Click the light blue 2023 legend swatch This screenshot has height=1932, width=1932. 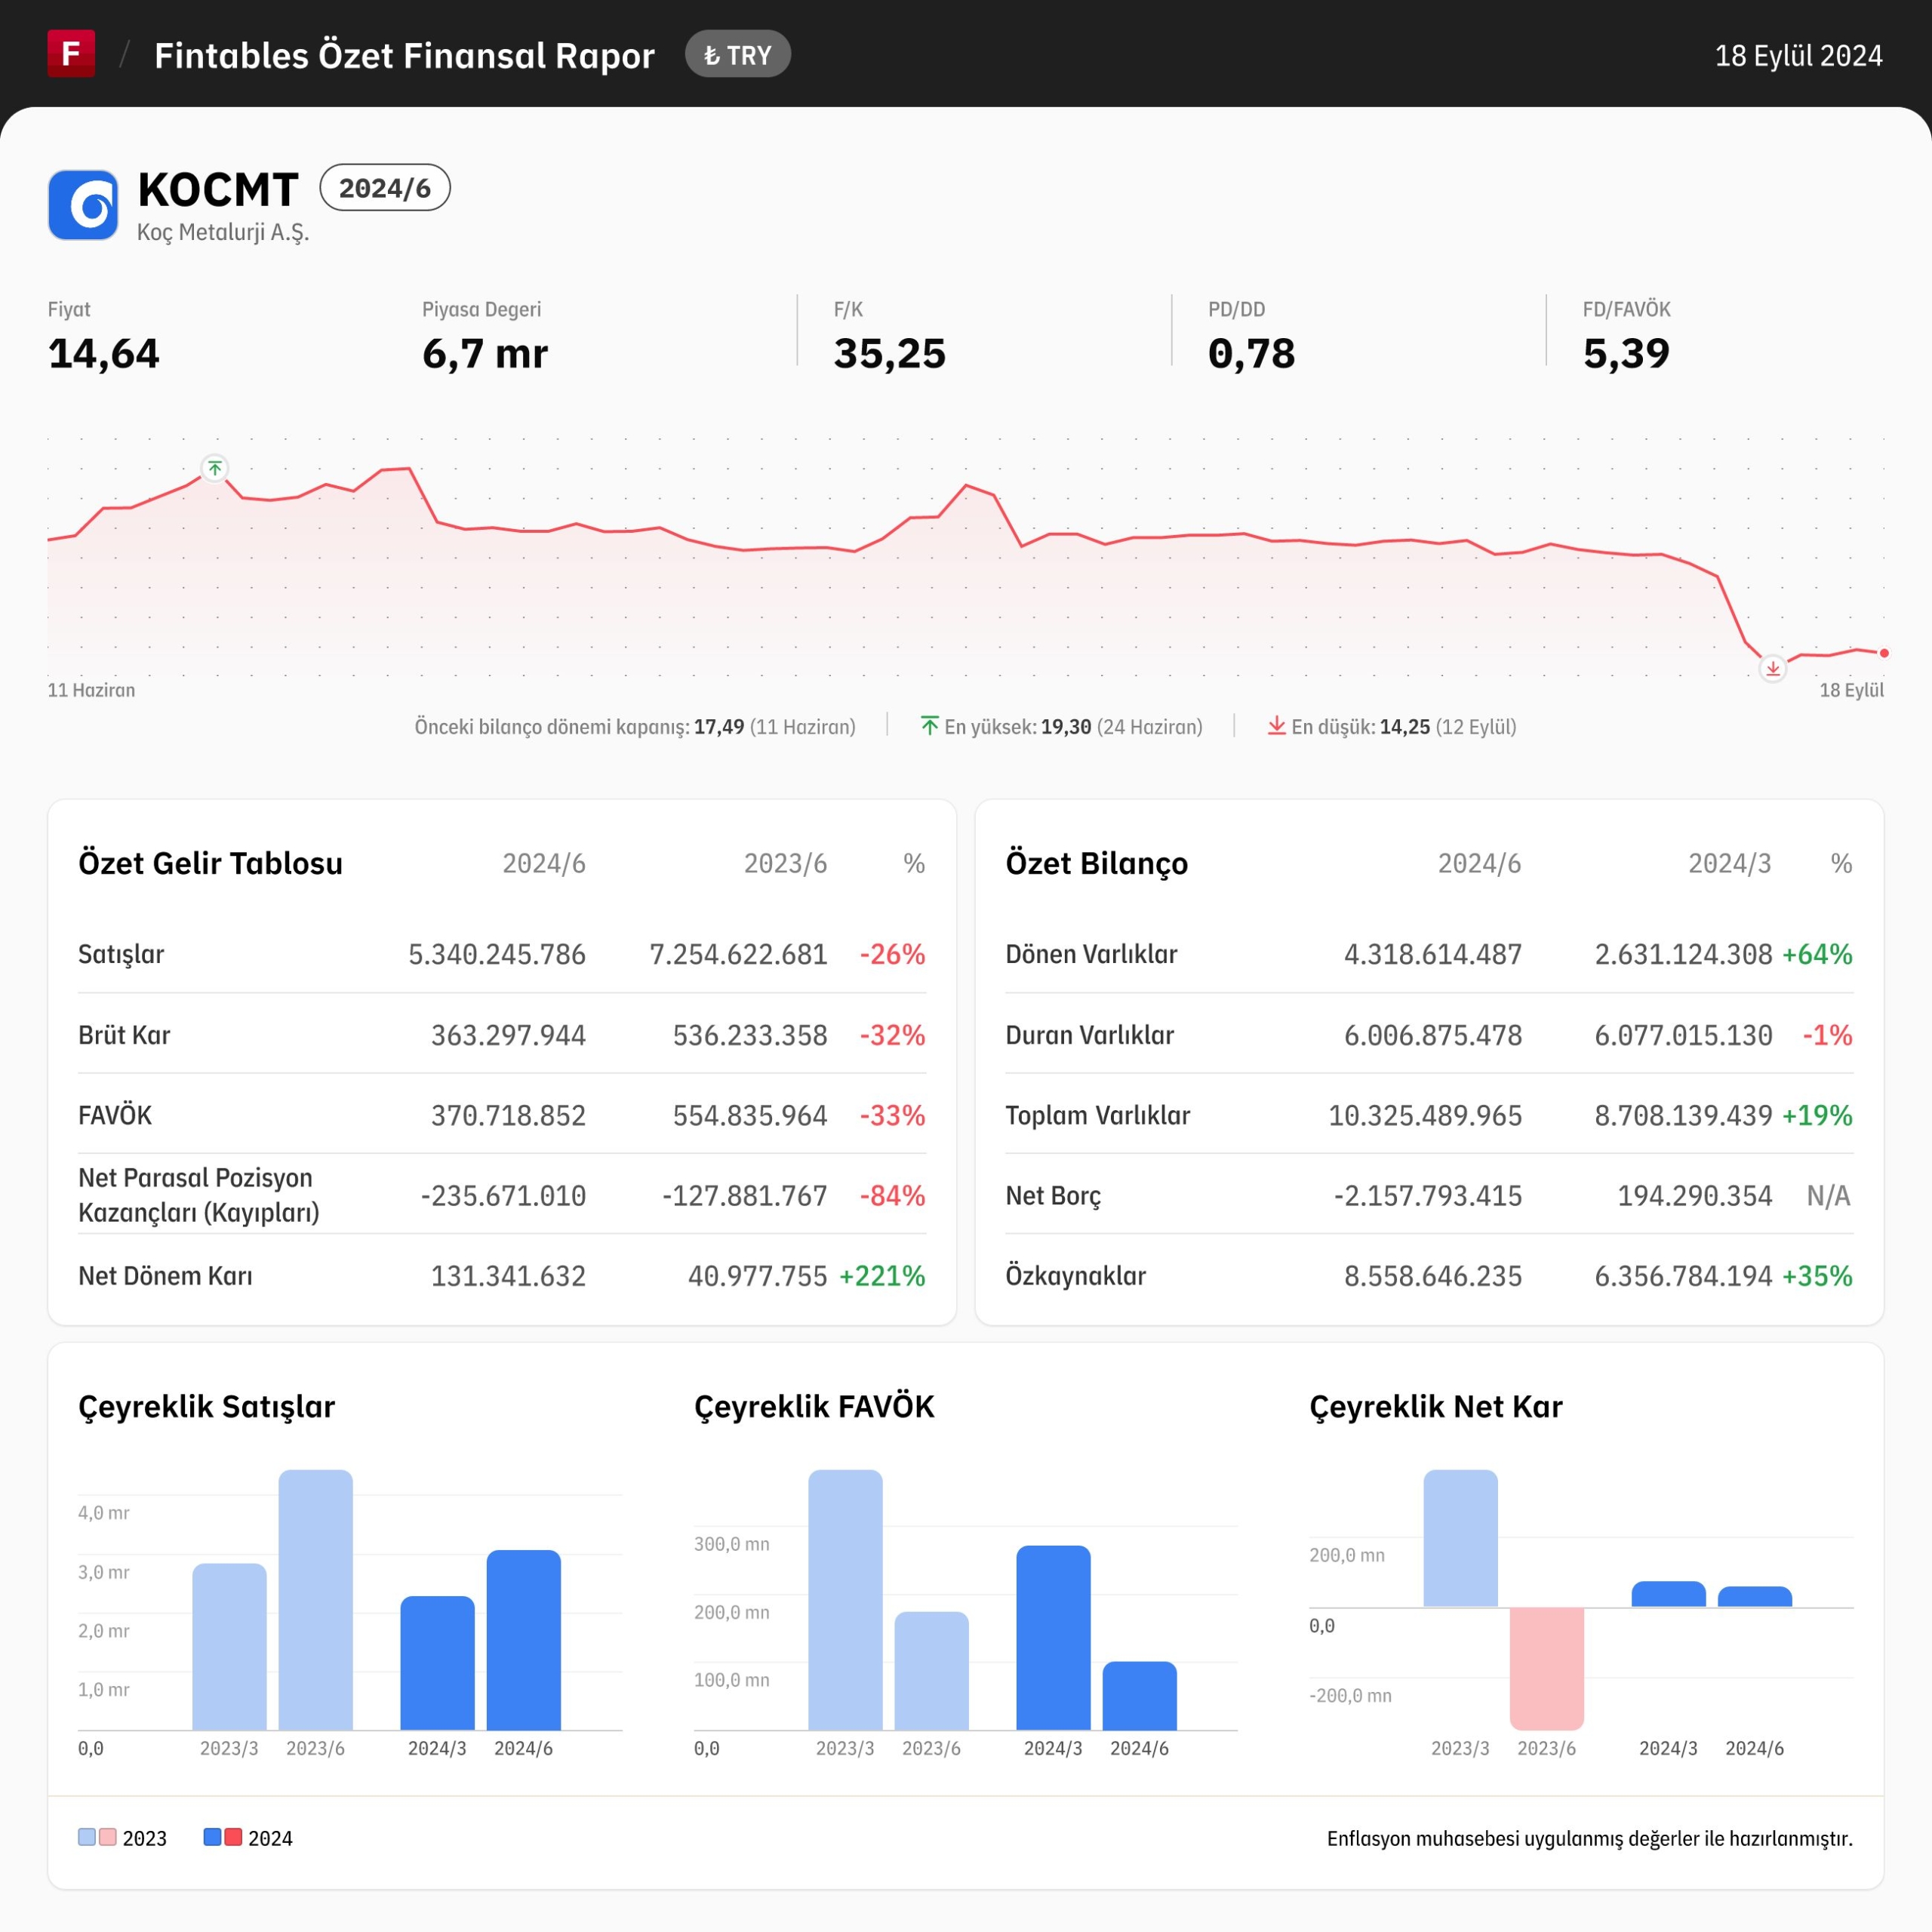coord(87,1837)
